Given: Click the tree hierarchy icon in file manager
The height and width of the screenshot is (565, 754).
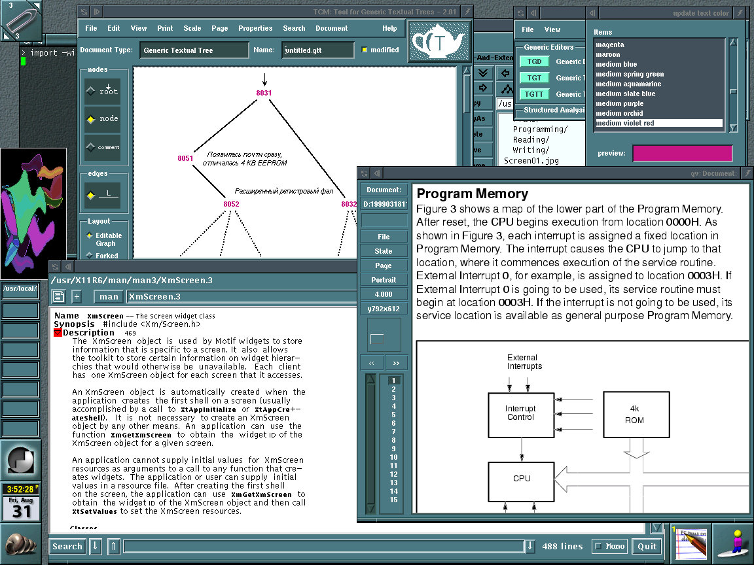Looking at the screenshot, I should [x=507, y=89].
